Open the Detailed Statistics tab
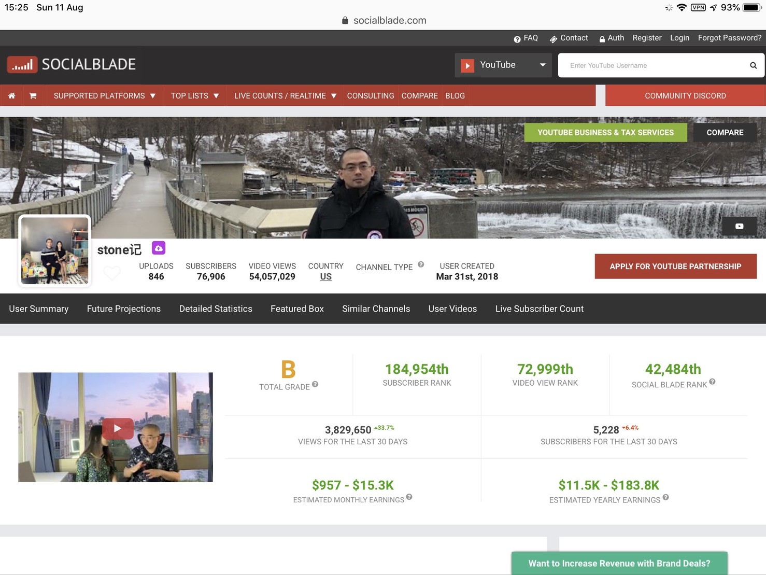 coord(216,309)
